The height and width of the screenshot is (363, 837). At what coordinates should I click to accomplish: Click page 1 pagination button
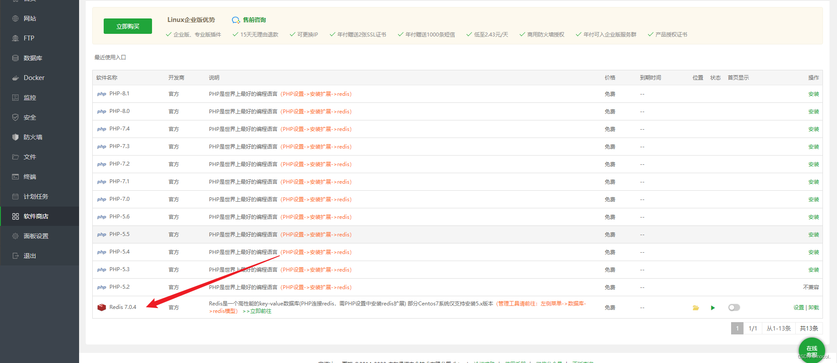(x=737, y=328)
